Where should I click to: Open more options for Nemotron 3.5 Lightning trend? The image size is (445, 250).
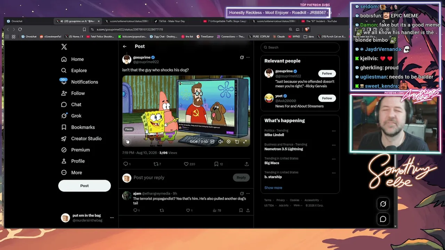334,145
